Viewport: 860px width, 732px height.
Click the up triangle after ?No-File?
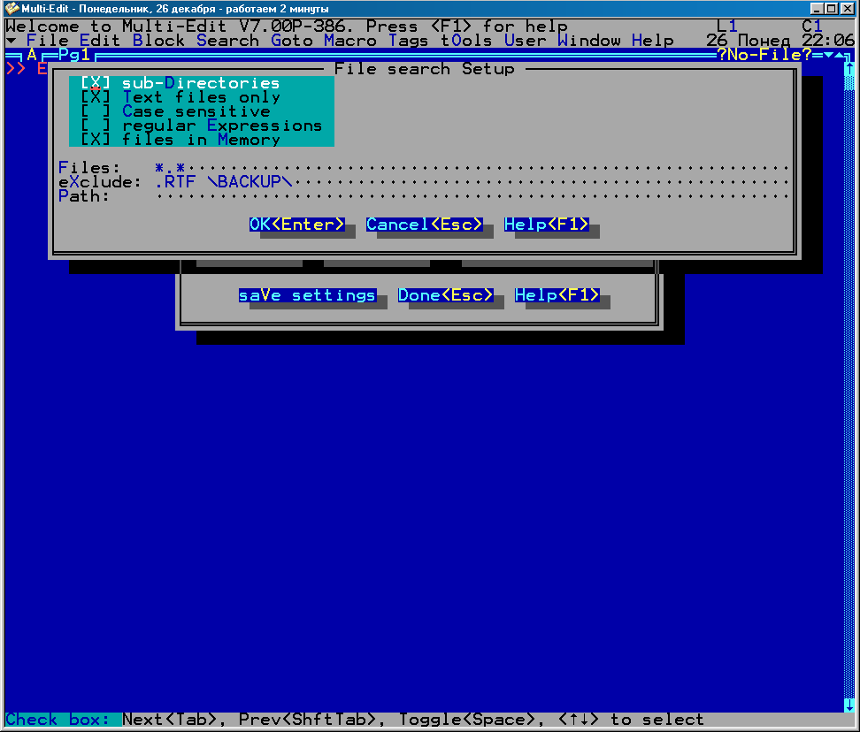click(839, 55)
